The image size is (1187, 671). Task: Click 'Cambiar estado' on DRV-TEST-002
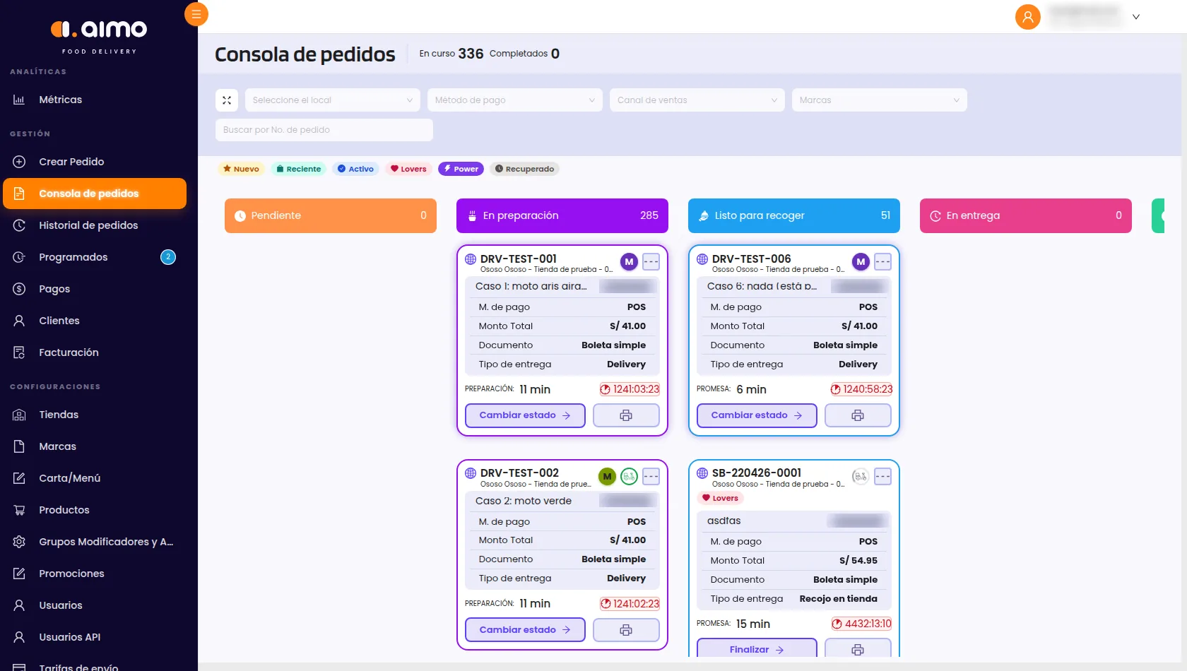point(525,630)
